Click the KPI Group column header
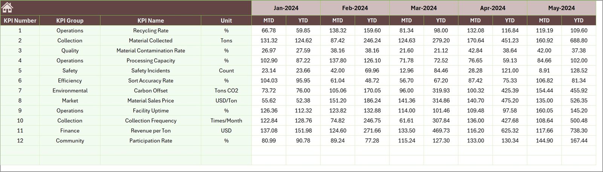The width and height of the screenshot is (603, 172). (x=70, y=21)
